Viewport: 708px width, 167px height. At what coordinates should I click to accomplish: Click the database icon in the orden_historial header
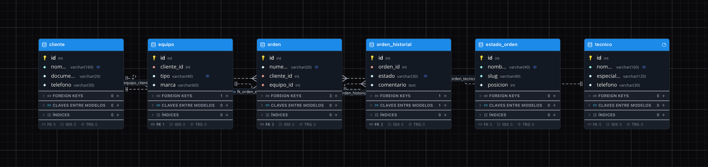click(372, 45)
